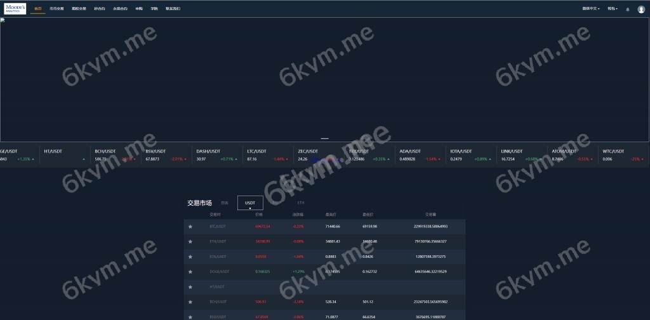Viewport: 650px width, 320px height.
Task: Open HT/USDT ticker card
Action: (x=65, y=155)
